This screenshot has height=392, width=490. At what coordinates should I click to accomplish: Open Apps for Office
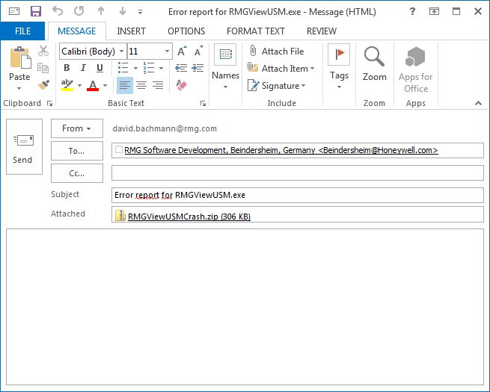[415, 69]
